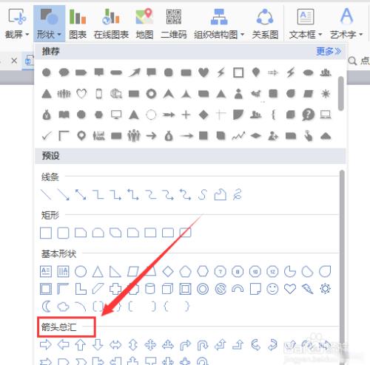Insert a 地图 map

pyautogui.click(x=144, y=23)
